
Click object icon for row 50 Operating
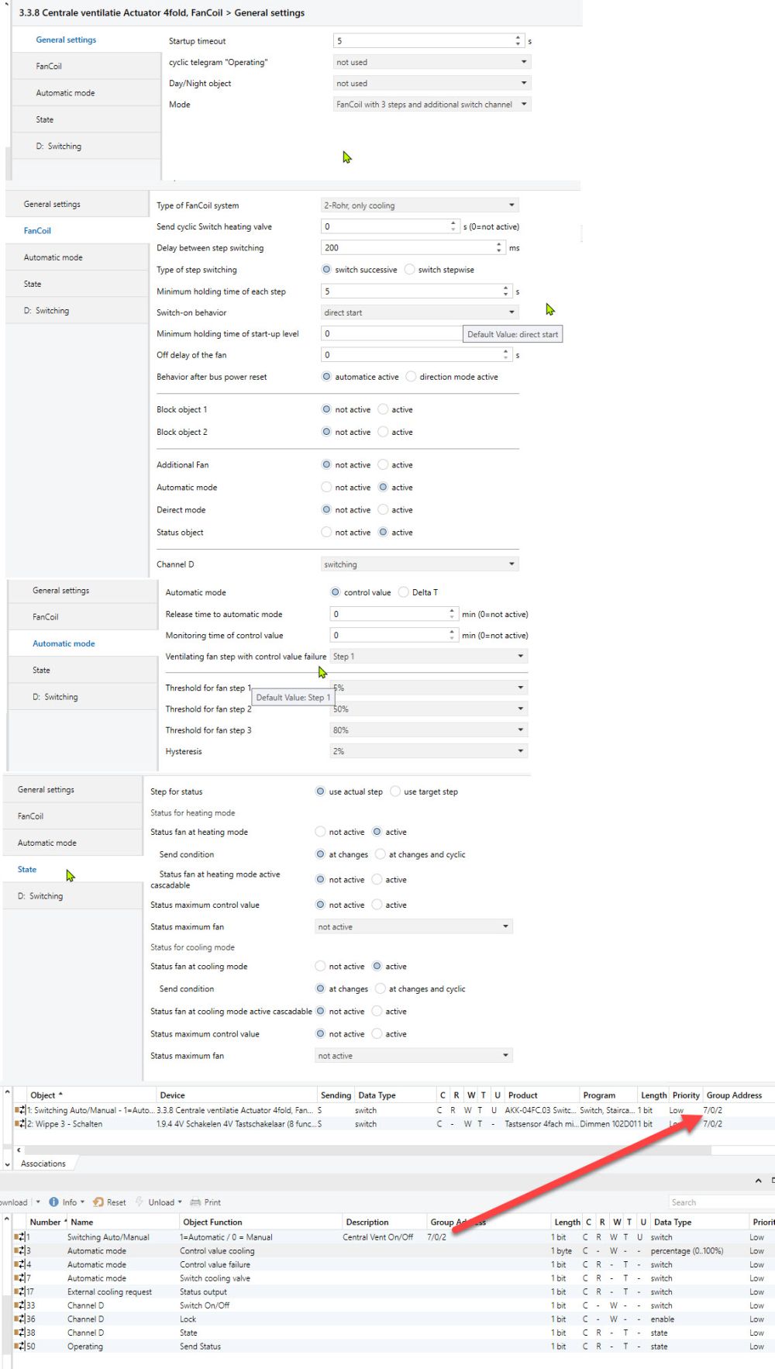(x=19, y=1347)
